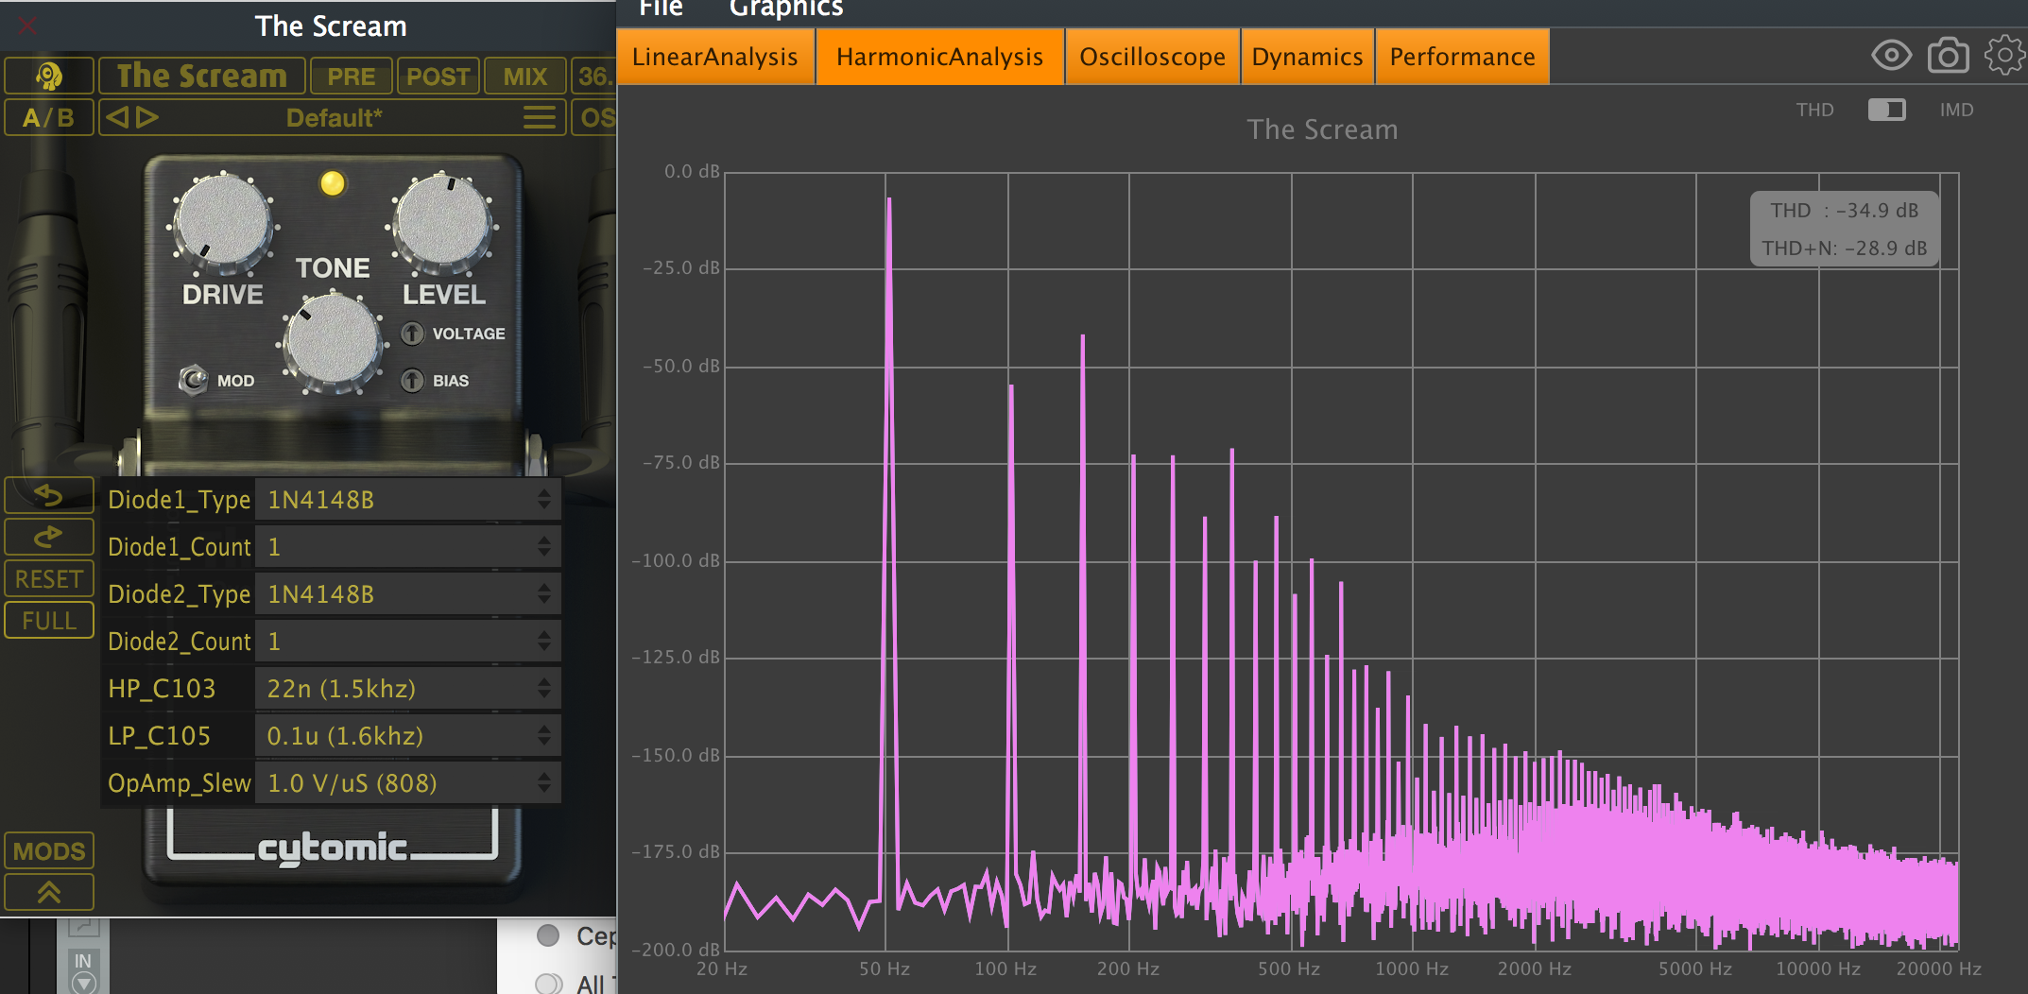This screenshot has width=2028, height=994.
Task: Click the Cytomic head logo icon
Action: (x=49, y=76)
